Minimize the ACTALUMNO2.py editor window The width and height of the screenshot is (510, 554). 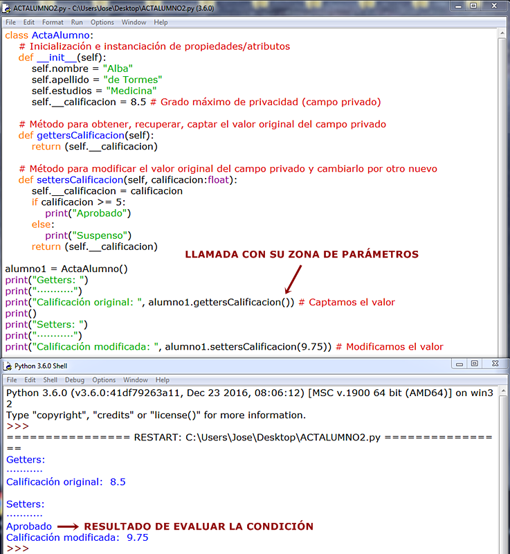tap(458, 6)
